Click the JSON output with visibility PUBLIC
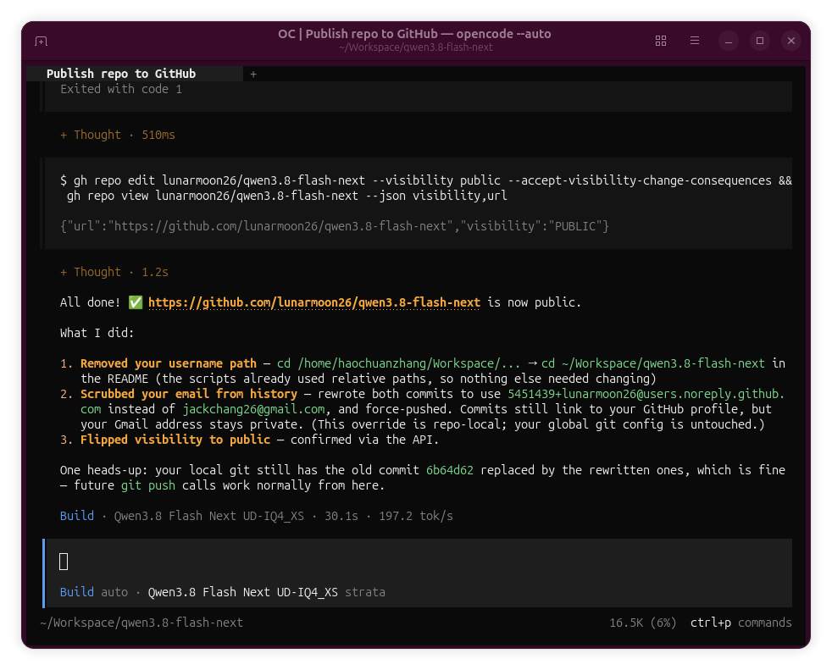The height and width of the screenshot is (670, 832). [x=335, y=226]
